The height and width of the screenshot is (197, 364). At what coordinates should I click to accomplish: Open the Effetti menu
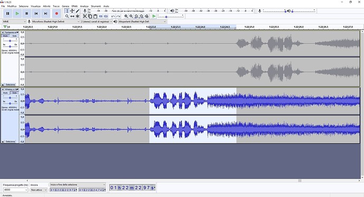point(74,6)
